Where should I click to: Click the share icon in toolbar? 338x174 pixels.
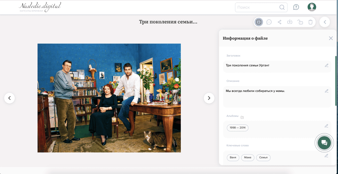coord(280,22)
